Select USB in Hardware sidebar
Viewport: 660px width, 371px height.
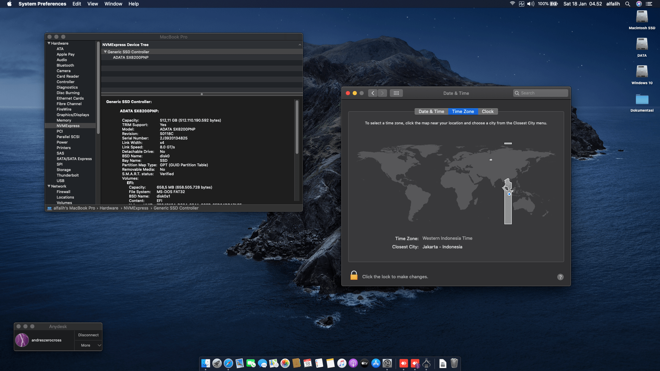(x=60, y=181)
